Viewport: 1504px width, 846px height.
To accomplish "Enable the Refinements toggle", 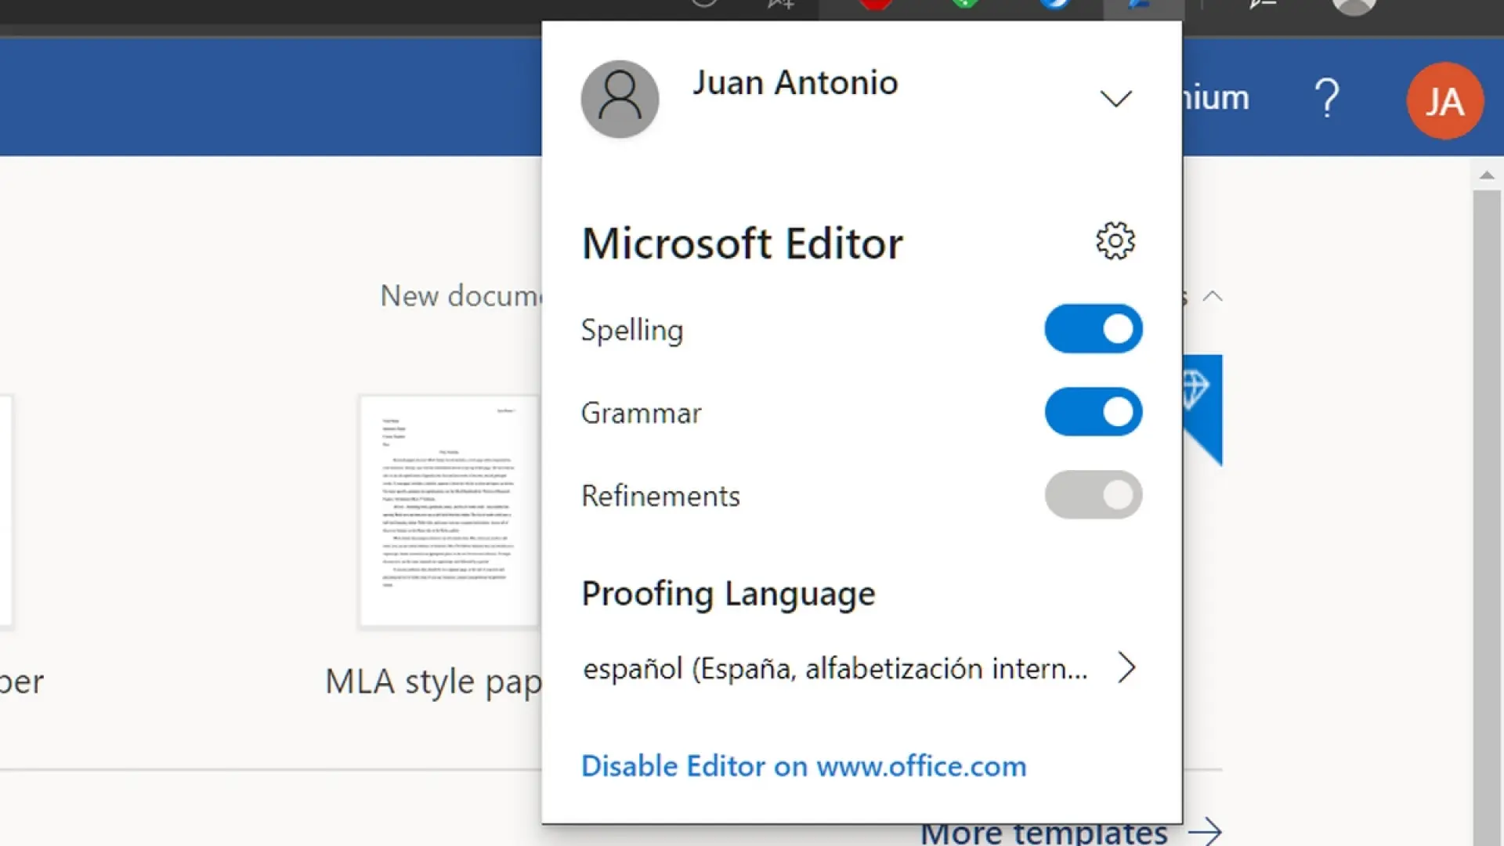I will click(1093, 495).
